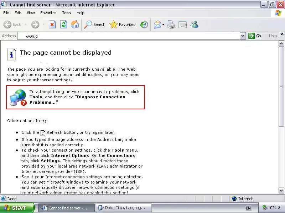Open the Tools menu
Viewport: 285px width, 213px height.
click(67, 13)
